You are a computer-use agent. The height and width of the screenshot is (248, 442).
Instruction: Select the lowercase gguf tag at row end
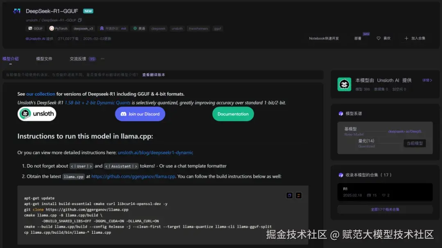click(x=218, y=29)
